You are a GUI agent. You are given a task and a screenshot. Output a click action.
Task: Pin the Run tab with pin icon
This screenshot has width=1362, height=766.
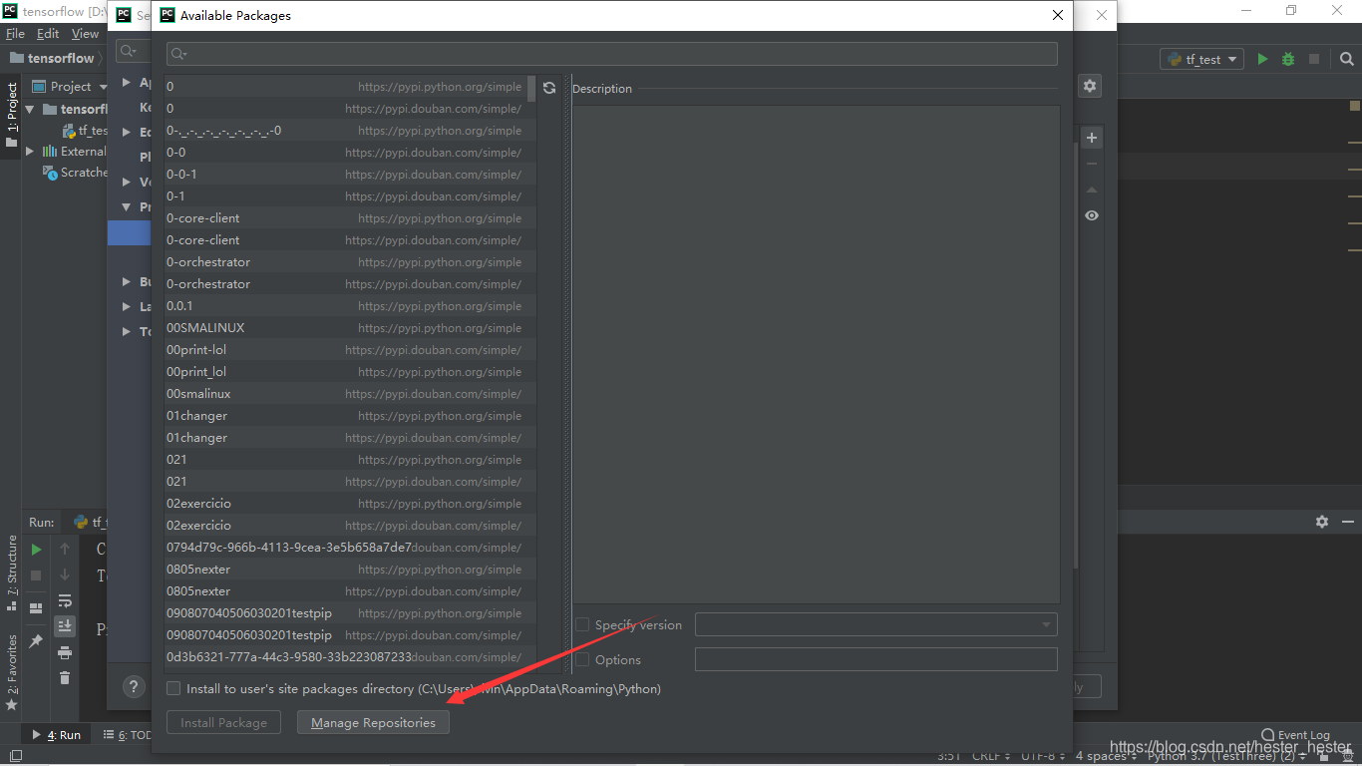click(36, 641)
